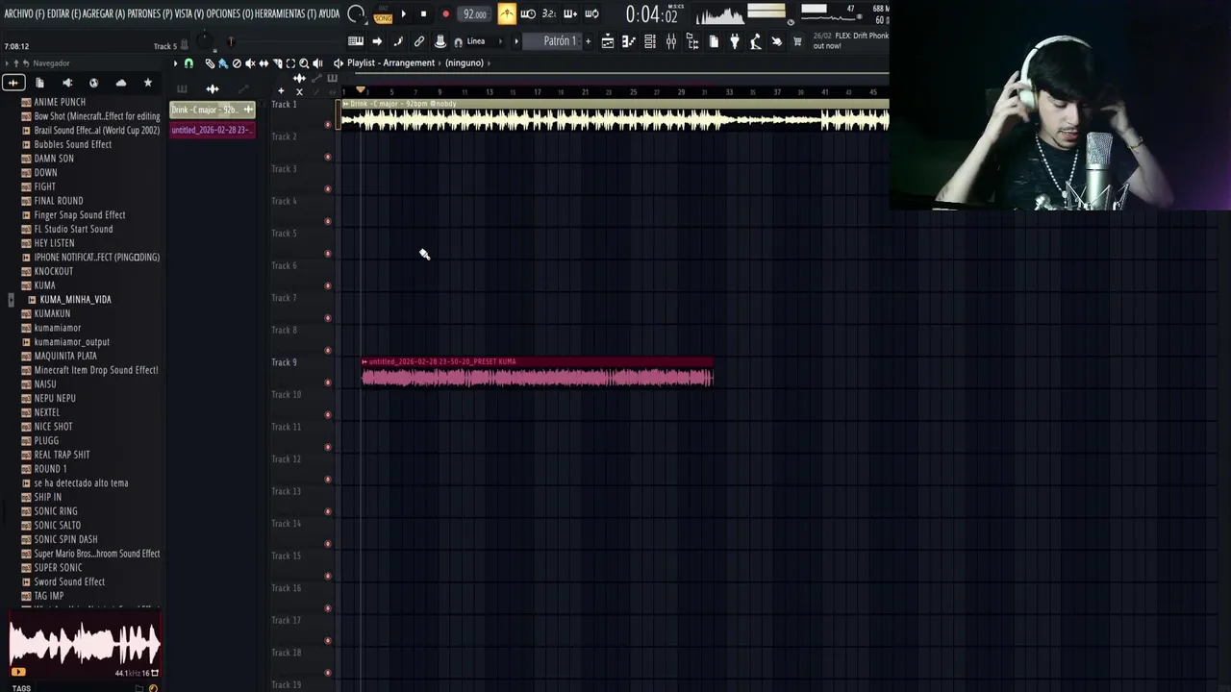Mute Track 5 with its dot toggle
Image resolution: width=1231 pixels, height=692 pixels.
coord(328,254)
